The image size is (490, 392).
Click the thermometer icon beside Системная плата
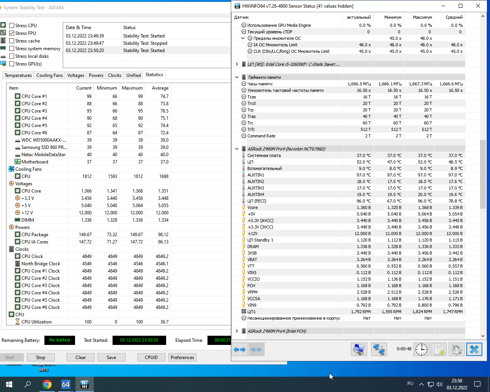click(x=243, y=155)
